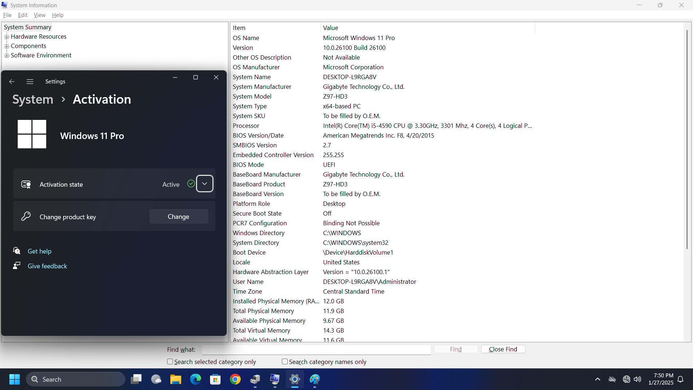Screen dimensions: 693x390
Task: Open the Settings hamburger navigation menu
Action: (x=30, y=82)
